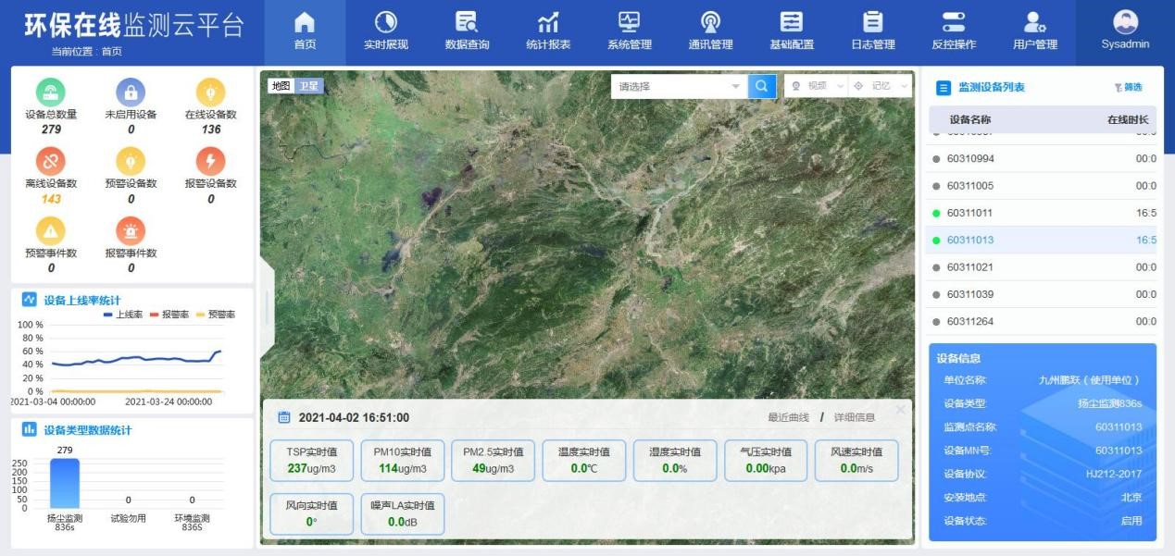1175x556 pixels.
Task: Switch map to 卫星 satellite view
Action: pyautogui.click(x=310, y=83)
